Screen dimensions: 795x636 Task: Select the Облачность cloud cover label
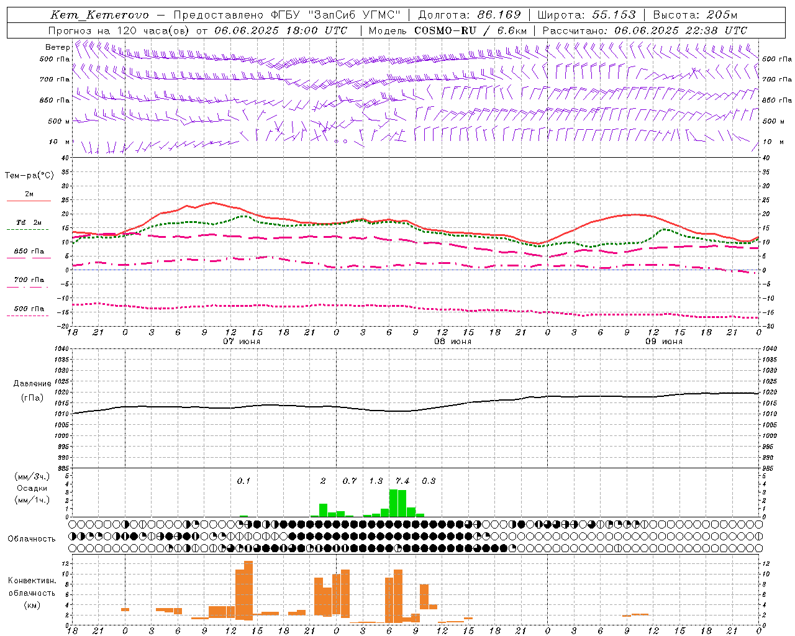click(x=32, y=538)
